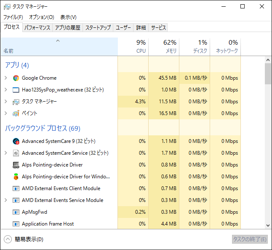272x250 pixels.
Task: Switch to the パフォーマンス tab
Action: click(x=37, y=28)
